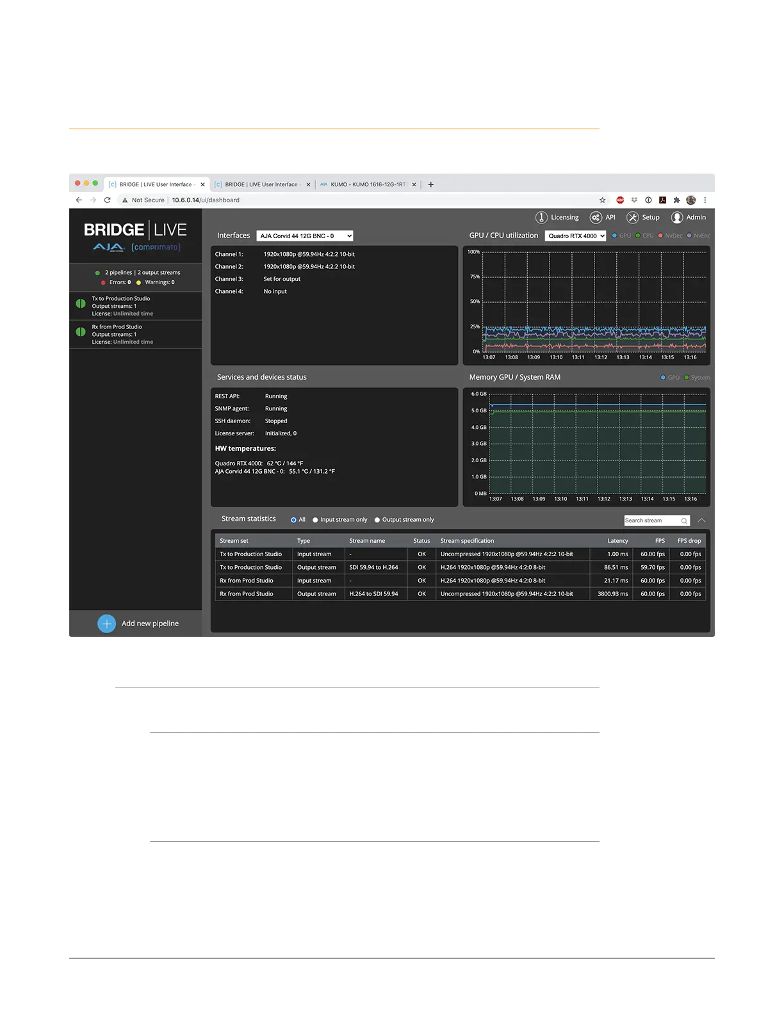Collapse the Stream statistics panel chevron
Viewport: 784px width, 1014px height.
point(701,520)
